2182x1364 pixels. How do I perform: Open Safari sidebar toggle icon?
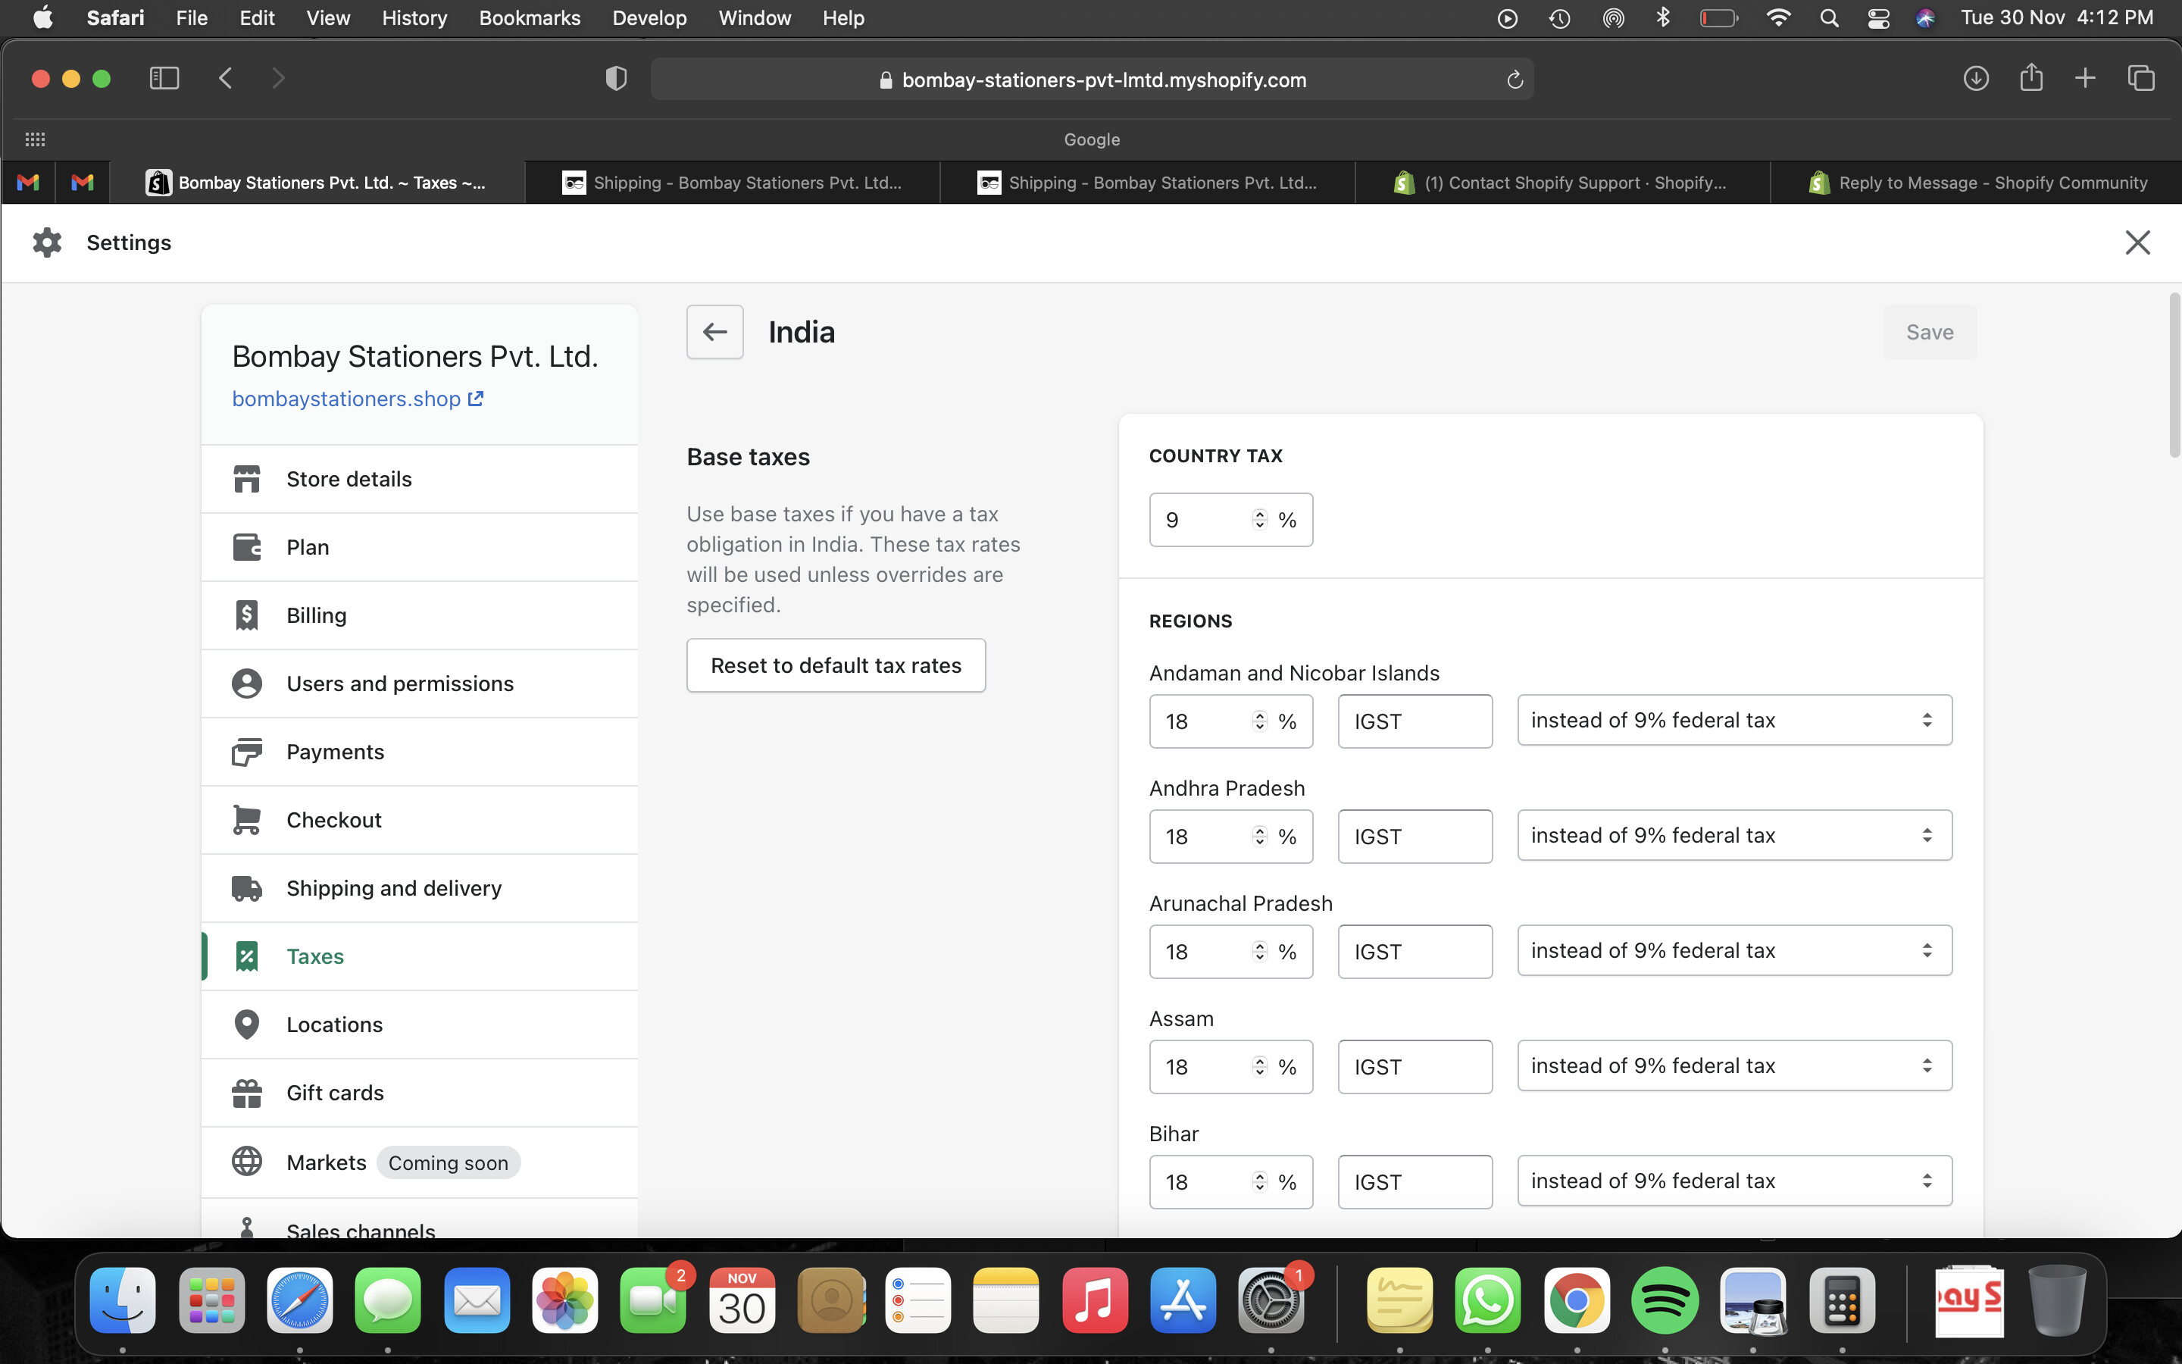[x=164, y=79]
